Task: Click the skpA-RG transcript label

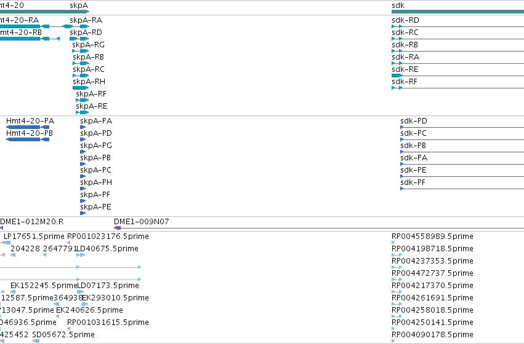Action: 88,45
